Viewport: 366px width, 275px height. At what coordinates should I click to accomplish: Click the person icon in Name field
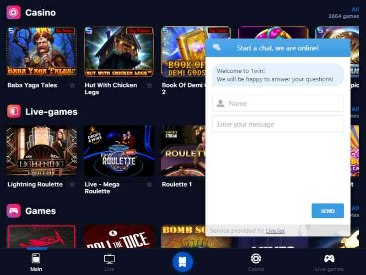pos(221,103)
